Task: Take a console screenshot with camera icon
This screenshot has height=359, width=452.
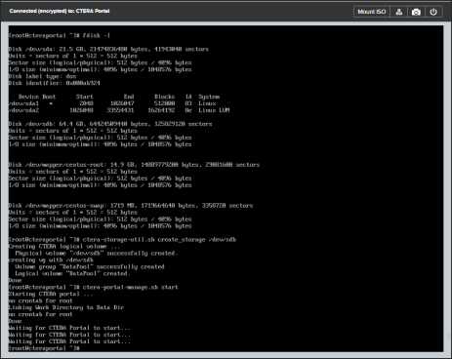Action: tap(416, 12)
